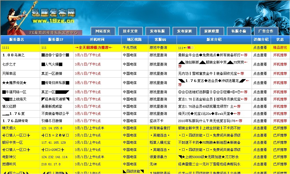Open the 发布私服 menu item
The image size is (290, 174).
coord(157,31)
